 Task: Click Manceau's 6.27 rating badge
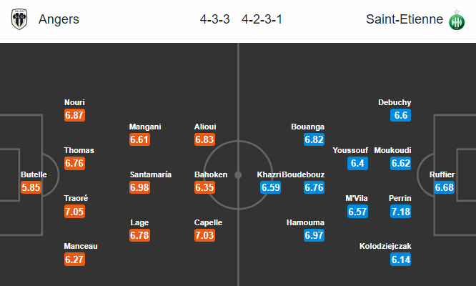tap(74, 260)
